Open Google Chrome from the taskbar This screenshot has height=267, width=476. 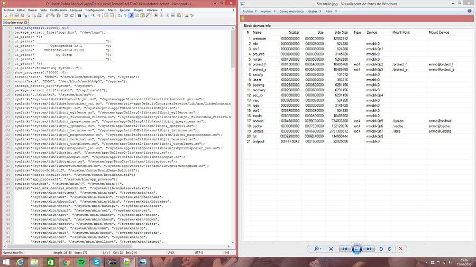tap(66, 262)
